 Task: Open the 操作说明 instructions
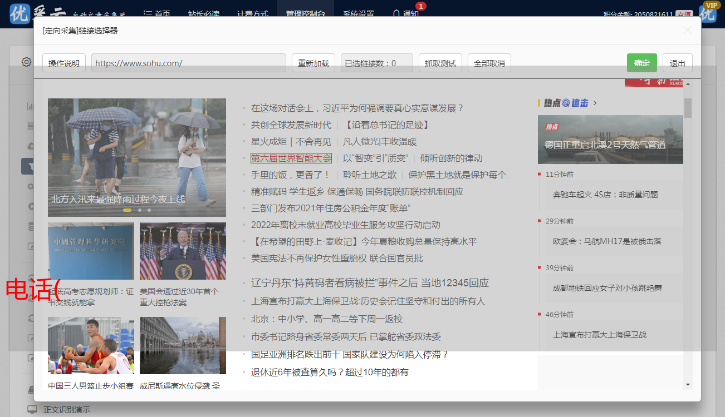coord(64,63)
